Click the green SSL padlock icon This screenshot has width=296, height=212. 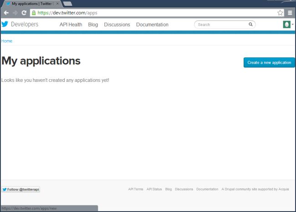coord(34,13)
